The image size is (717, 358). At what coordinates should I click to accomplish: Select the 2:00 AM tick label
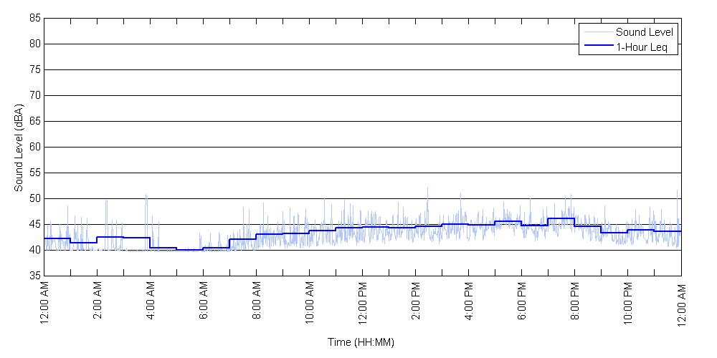point(98,301)
